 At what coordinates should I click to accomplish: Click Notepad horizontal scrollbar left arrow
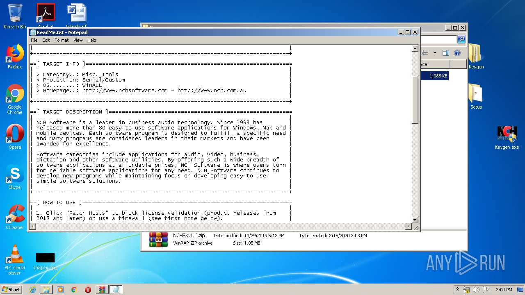click(33, 227)
